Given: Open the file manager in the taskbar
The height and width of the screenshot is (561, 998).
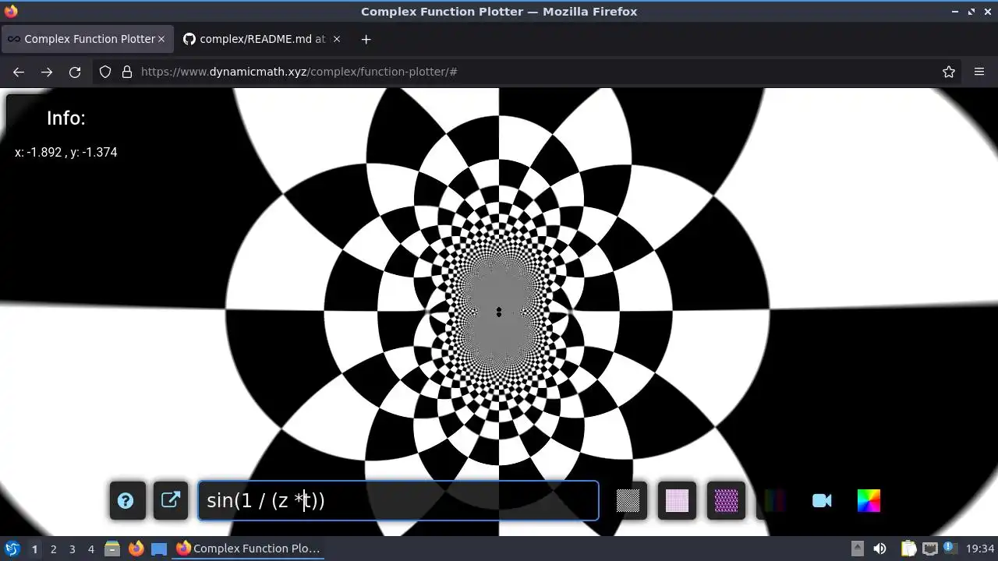Looking at the screenshot, I should pos(112,549).
